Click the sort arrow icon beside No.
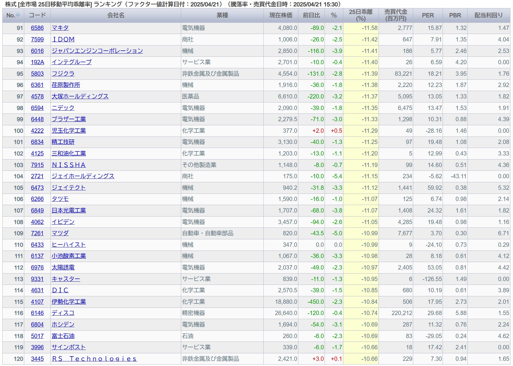 click(18, 15)
